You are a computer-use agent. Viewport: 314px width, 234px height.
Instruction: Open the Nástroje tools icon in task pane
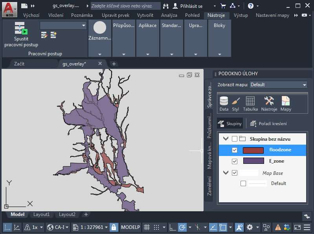point(269,103)
